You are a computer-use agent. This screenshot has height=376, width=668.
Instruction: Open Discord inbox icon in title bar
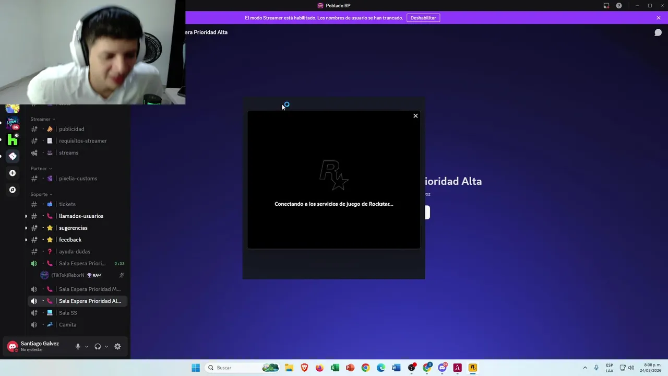606,6
